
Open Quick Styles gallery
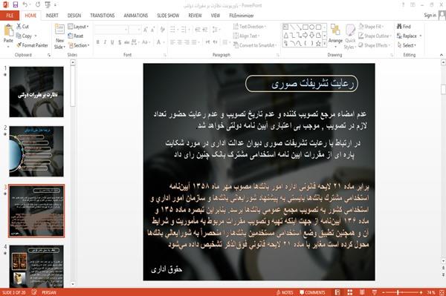coord(350,36)
